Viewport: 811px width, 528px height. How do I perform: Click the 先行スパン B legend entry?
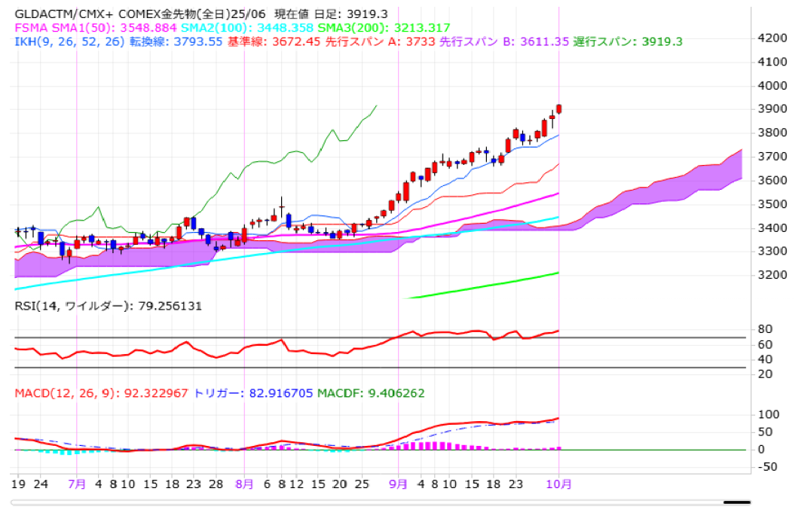tap(503, 41)
